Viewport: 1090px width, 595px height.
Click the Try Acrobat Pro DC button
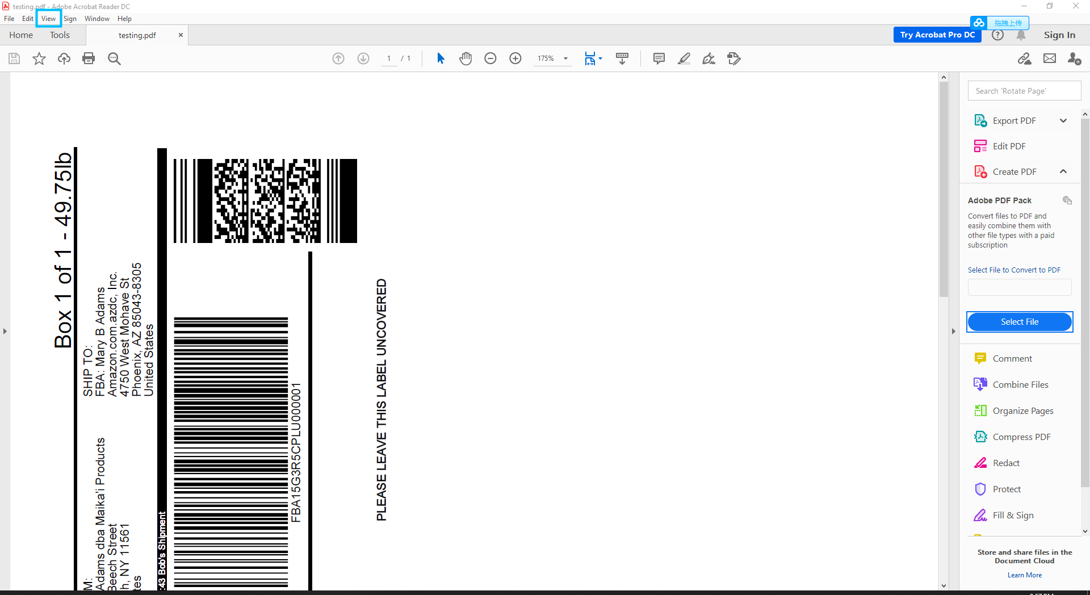(937, 35)
